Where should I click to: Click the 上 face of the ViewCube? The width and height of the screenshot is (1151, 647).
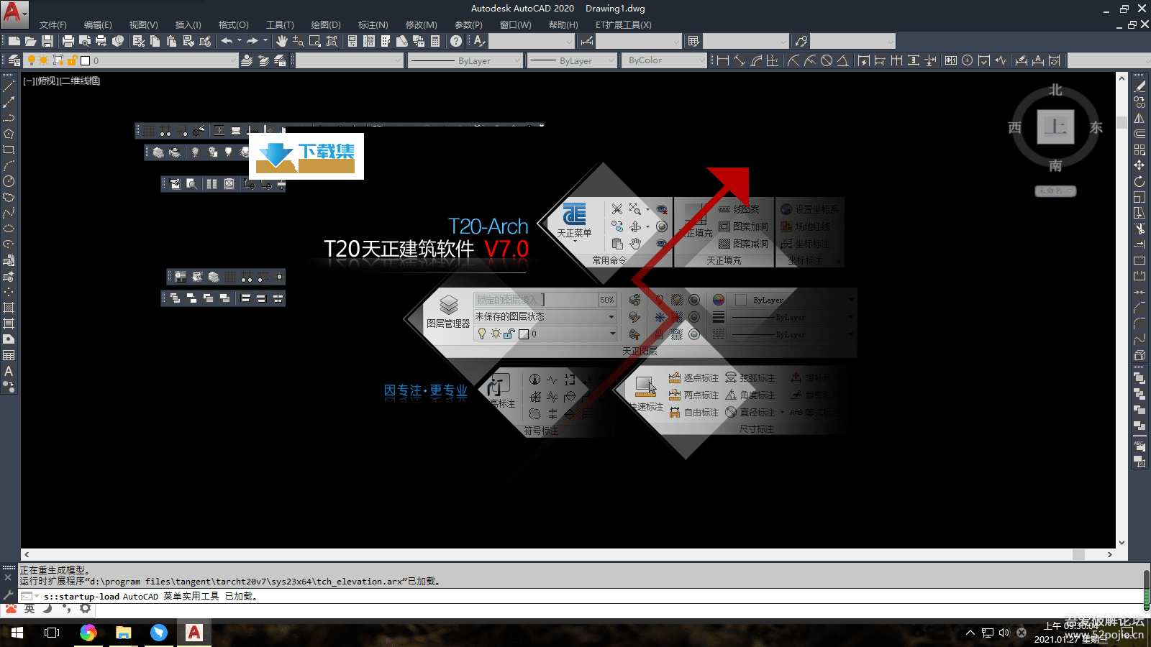click(1055, 127)
